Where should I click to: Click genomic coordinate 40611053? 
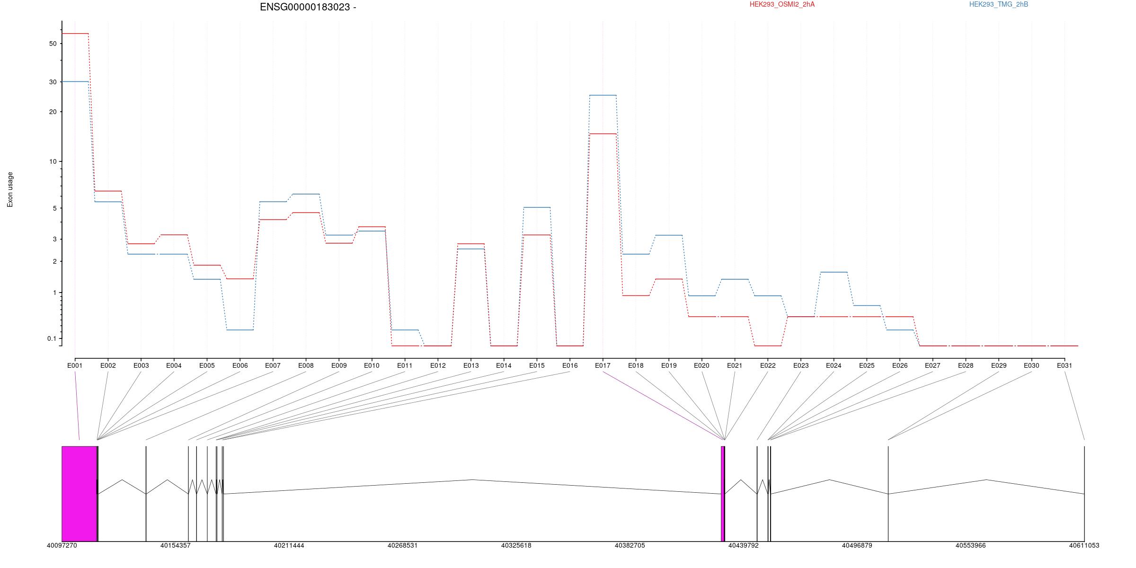[1084, 545]
